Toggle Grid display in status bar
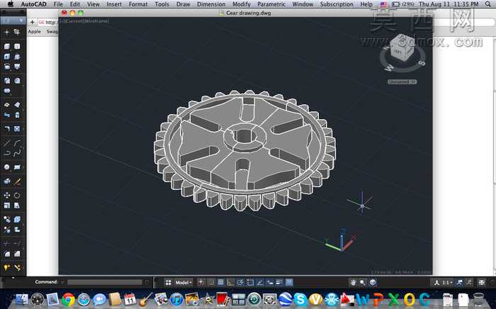The width and height of the screenshot is (496, 309). 221,283
